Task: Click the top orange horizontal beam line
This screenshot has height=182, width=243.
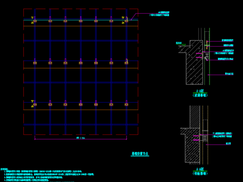Action: point(80,26)
